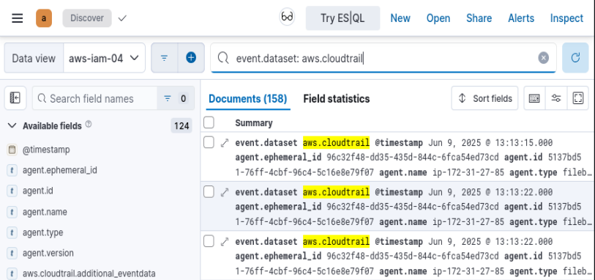Click timestamp Jun 9, 2025 @ 13:13:15.000
This screenshot has width=595, height=280.
490,143
